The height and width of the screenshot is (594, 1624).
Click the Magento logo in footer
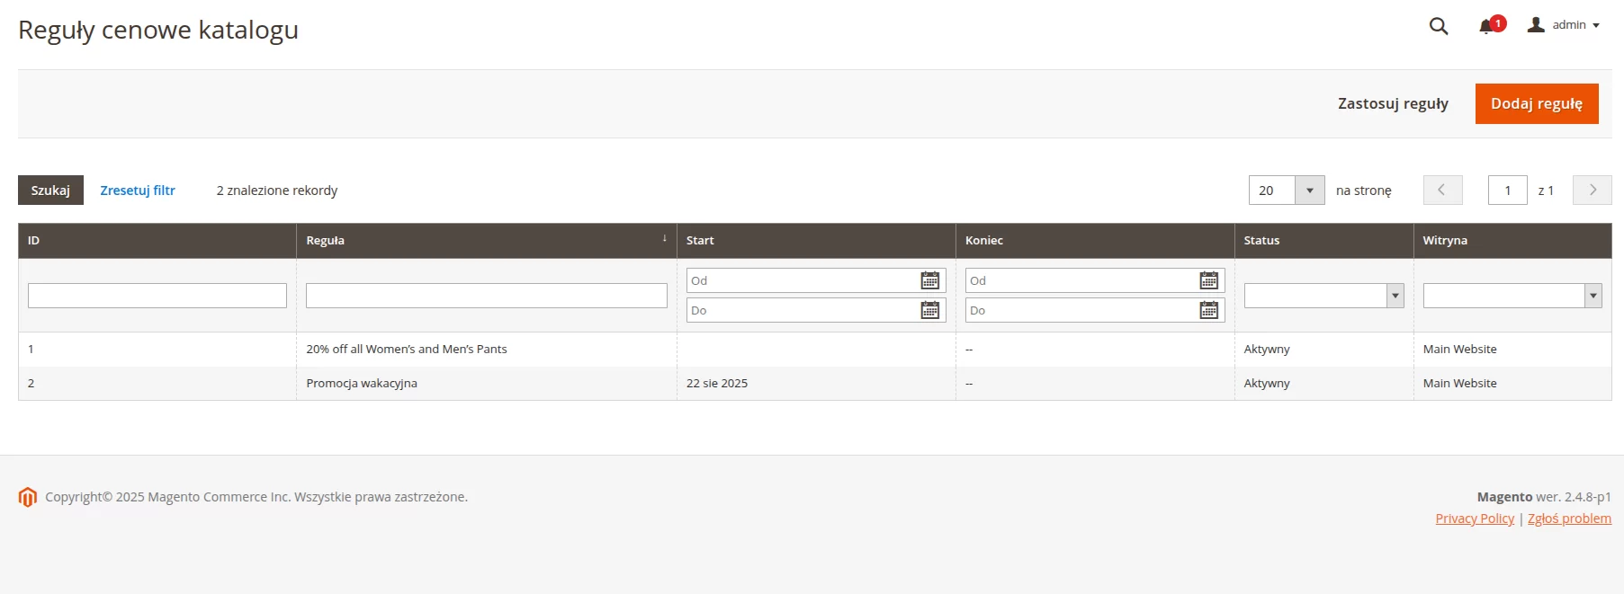28,497
